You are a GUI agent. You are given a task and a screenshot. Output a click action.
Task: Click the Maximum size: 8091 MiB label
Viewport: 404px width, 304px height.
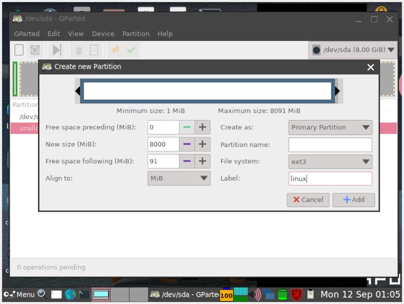[259, 111]
